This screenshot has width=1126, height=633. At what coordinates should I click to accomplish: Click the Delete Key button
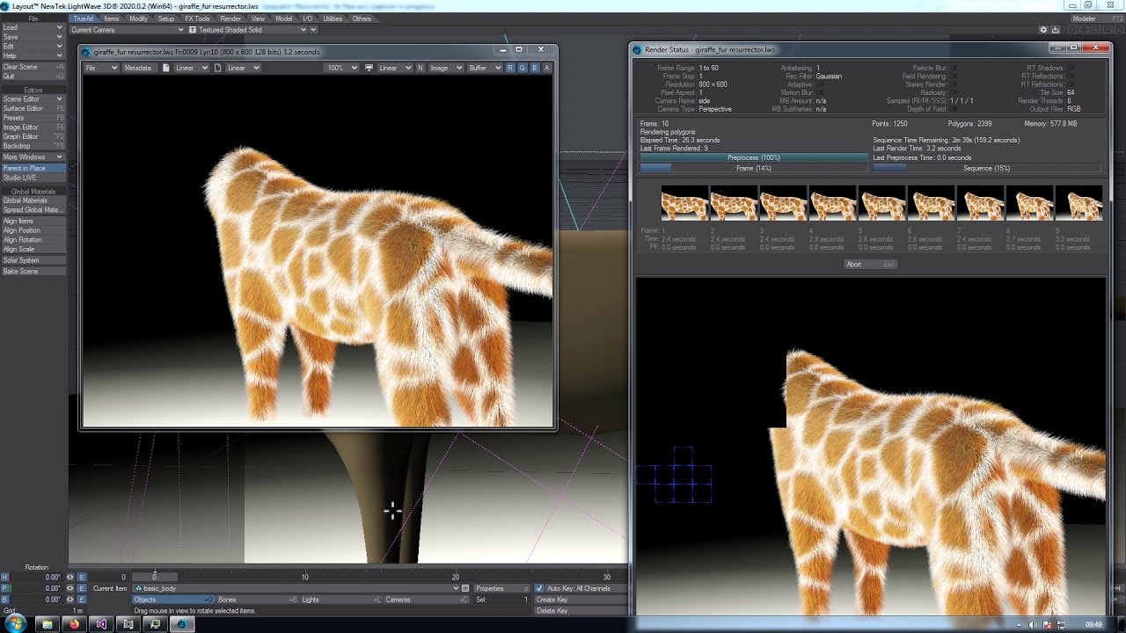pos(580,610)
